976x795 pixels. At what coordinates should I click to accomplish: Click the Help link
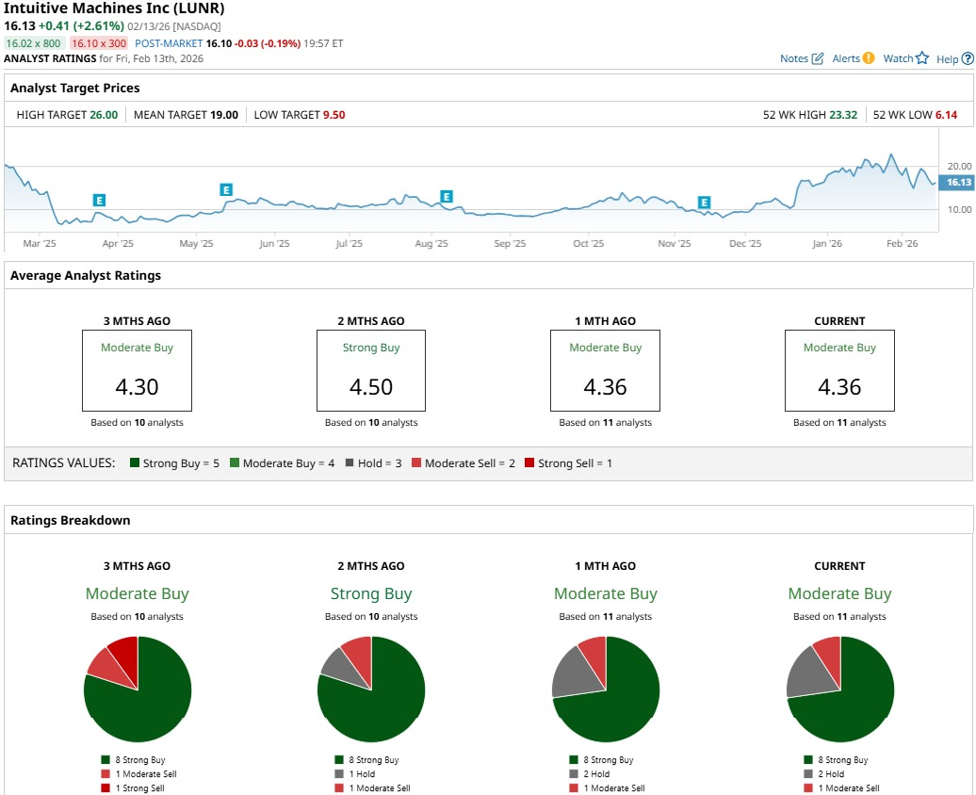(x=948, y=59)
